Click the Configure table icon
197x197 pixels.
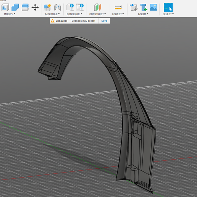coord(80,7)
